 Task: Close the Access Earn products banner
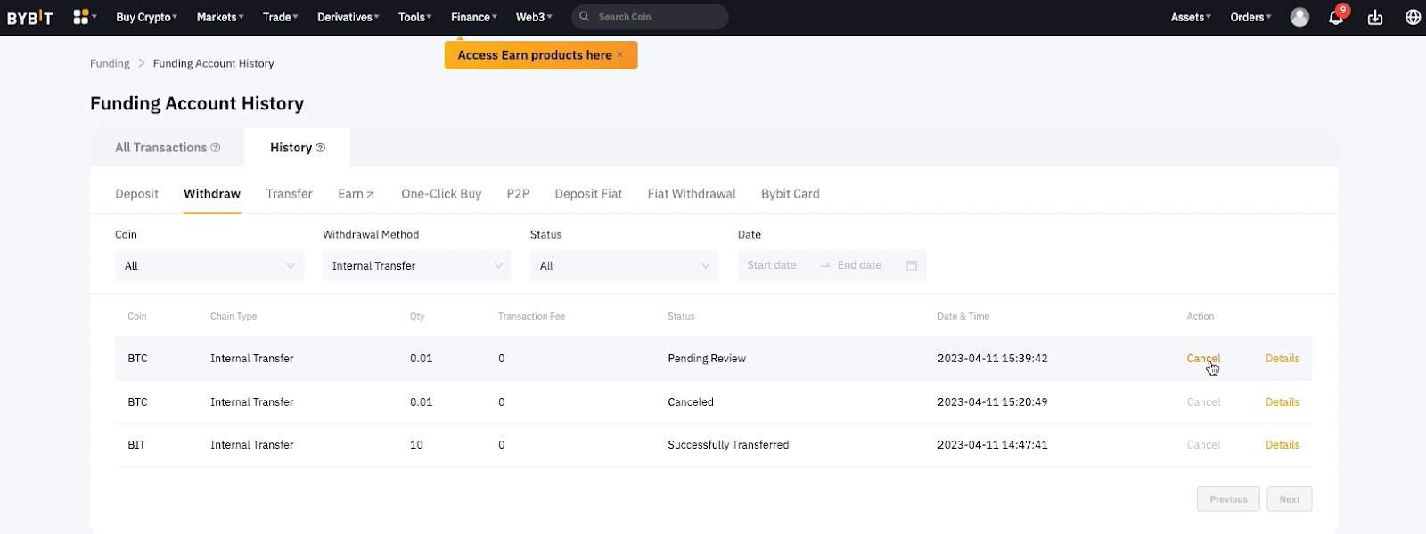tap(620, 55)
